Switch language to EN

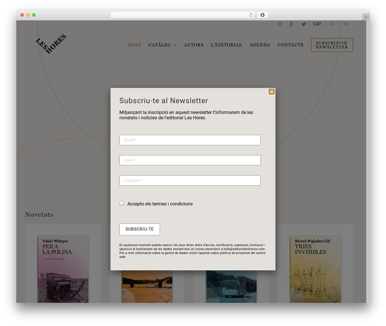(x=346, y=24)
